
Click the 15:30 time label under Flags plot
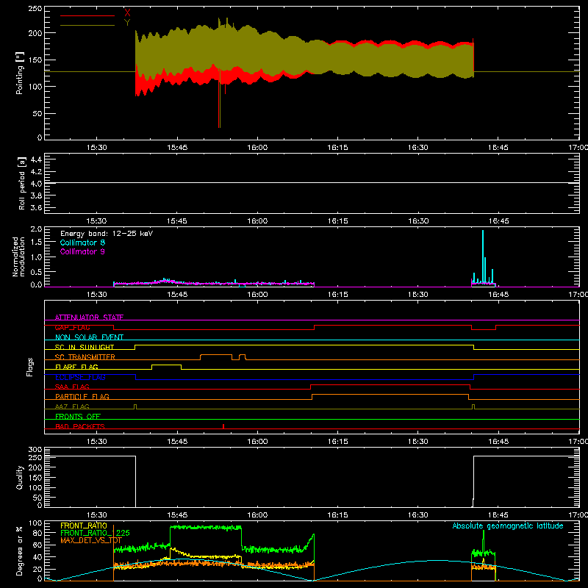point(97,442)
